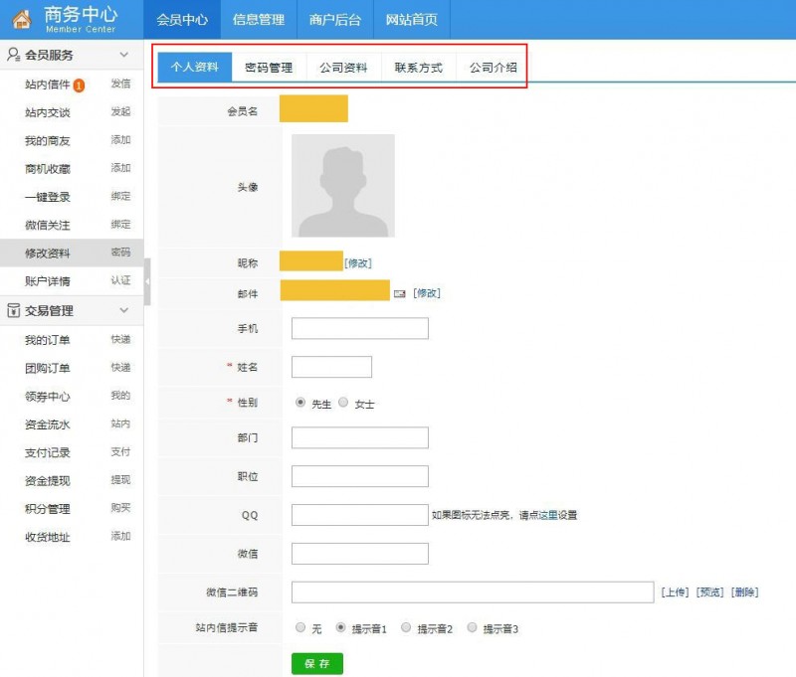The width and height of the screenshot is (796, 677).
Task: Click 认证 next to 账户详情
Action: point(120,280)
